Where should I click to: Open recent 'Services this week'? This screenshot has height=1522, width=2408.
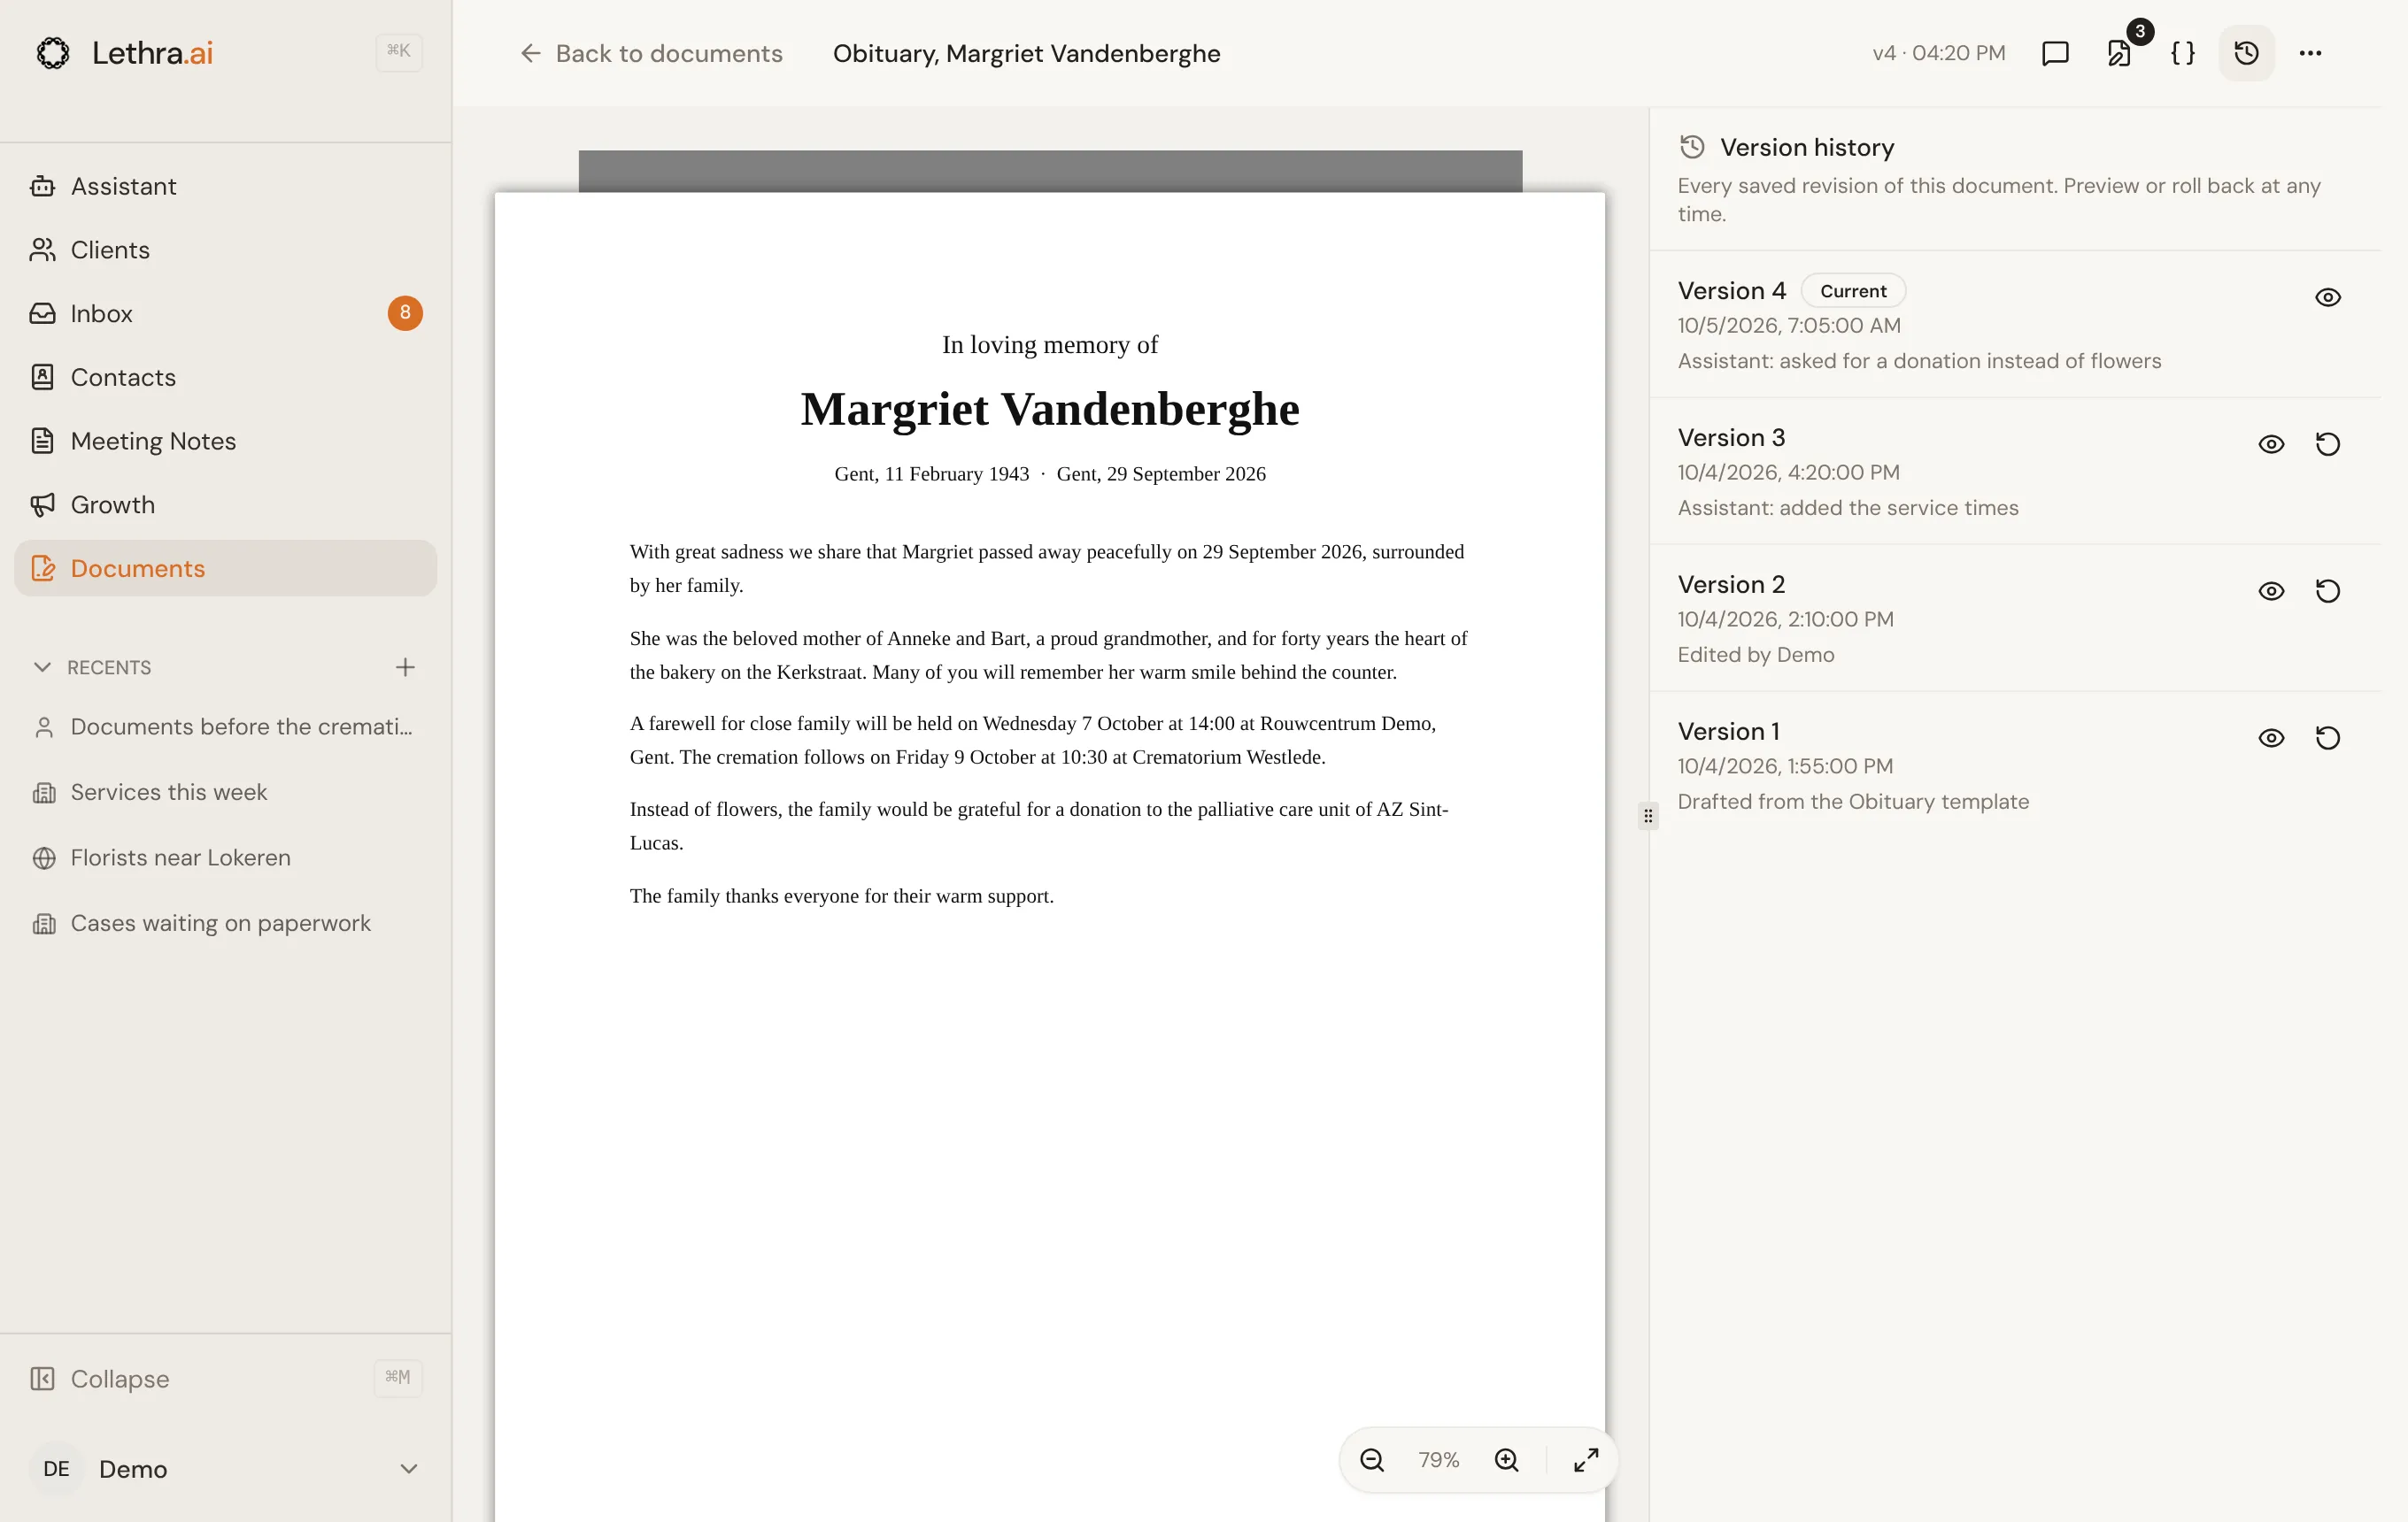[225, 793]
